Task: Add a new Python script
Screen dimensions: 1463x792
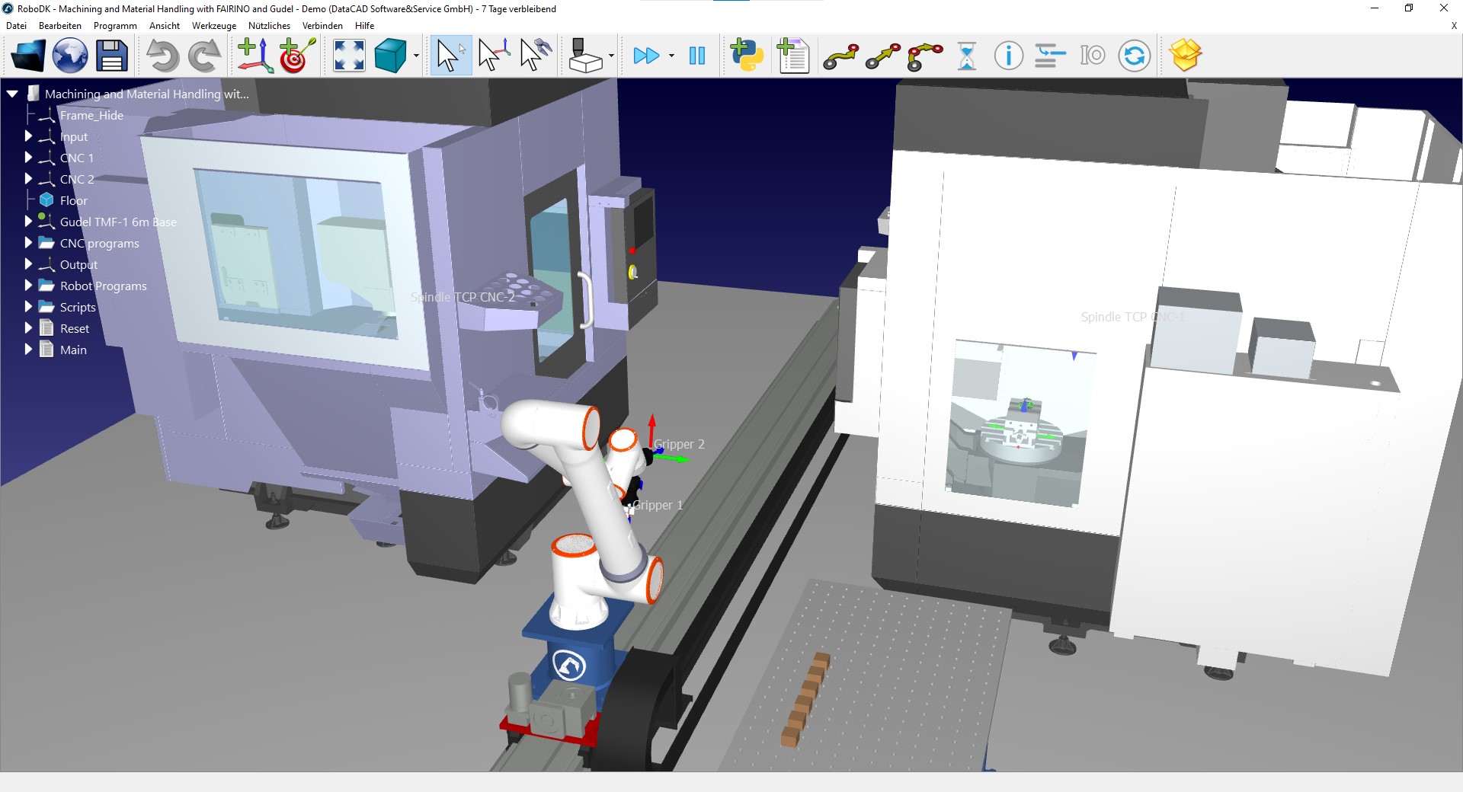Action: point(747,56)
